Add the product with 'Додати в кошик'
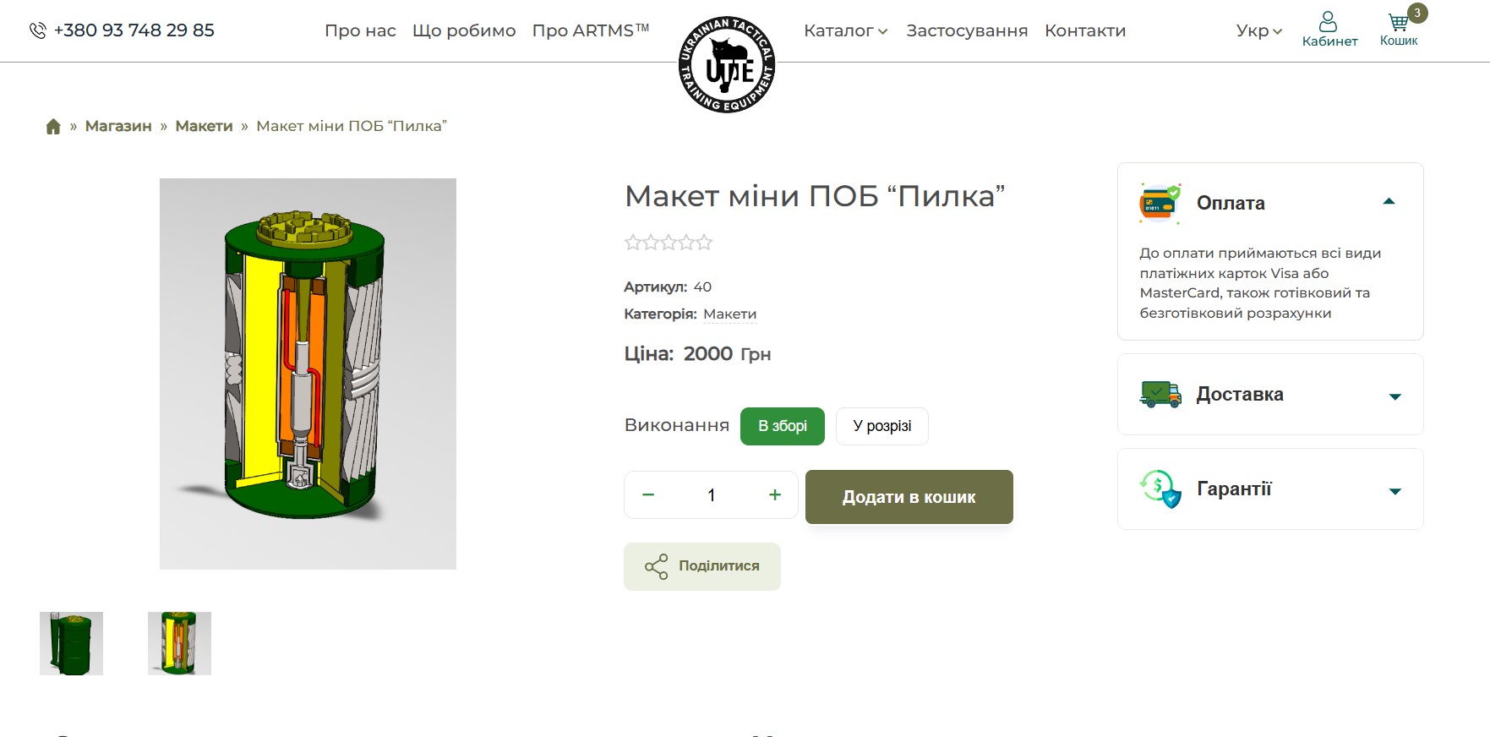 pos(909,497)
